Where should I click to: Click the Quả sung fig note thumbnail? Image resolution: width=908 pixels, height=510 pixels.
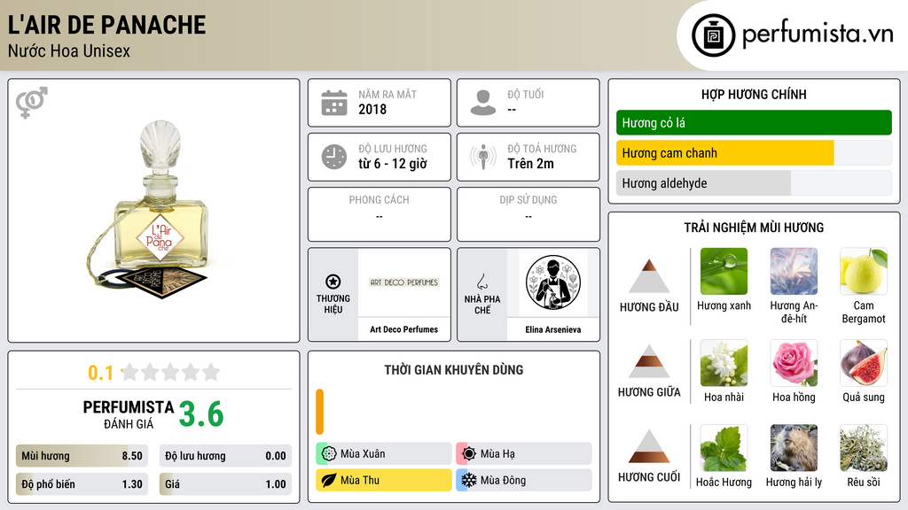coord(864,363)
